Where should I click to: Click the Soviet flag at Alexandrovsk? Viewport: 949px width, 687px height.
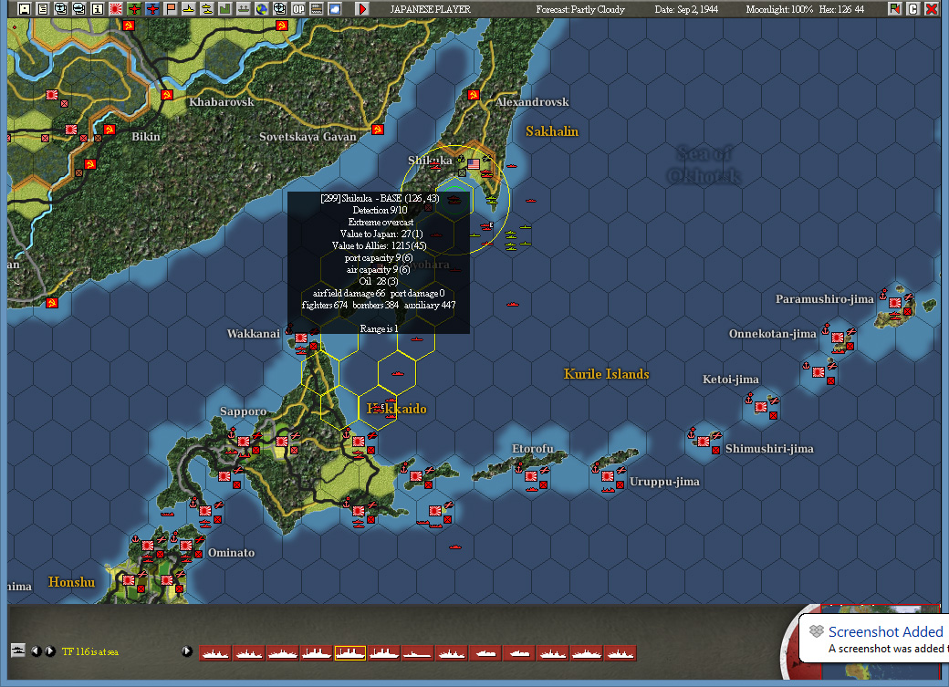tap(474, 95)
